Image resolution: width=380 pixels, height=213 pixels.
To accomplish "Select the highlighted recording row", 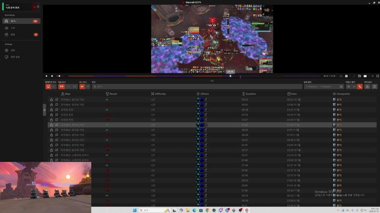I will click(x=212, y=125).
